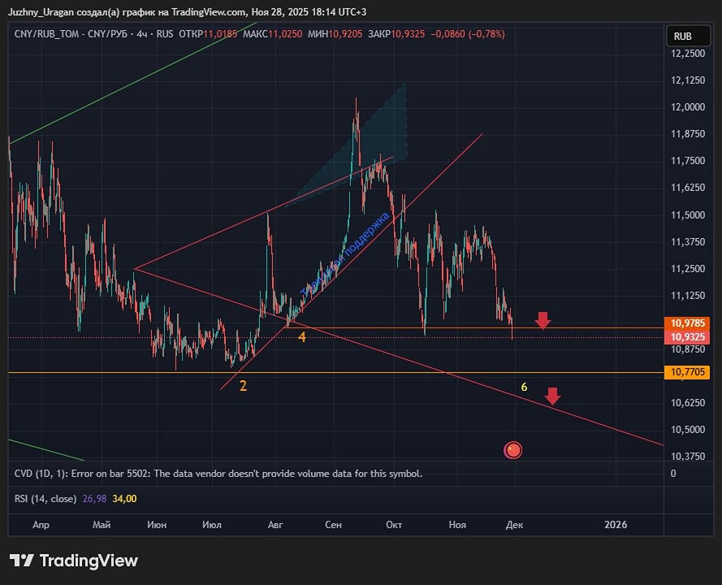Screen dimensions: 722x585
Task: Click the Июн date on time axis
Action: (x=157, y=525)
